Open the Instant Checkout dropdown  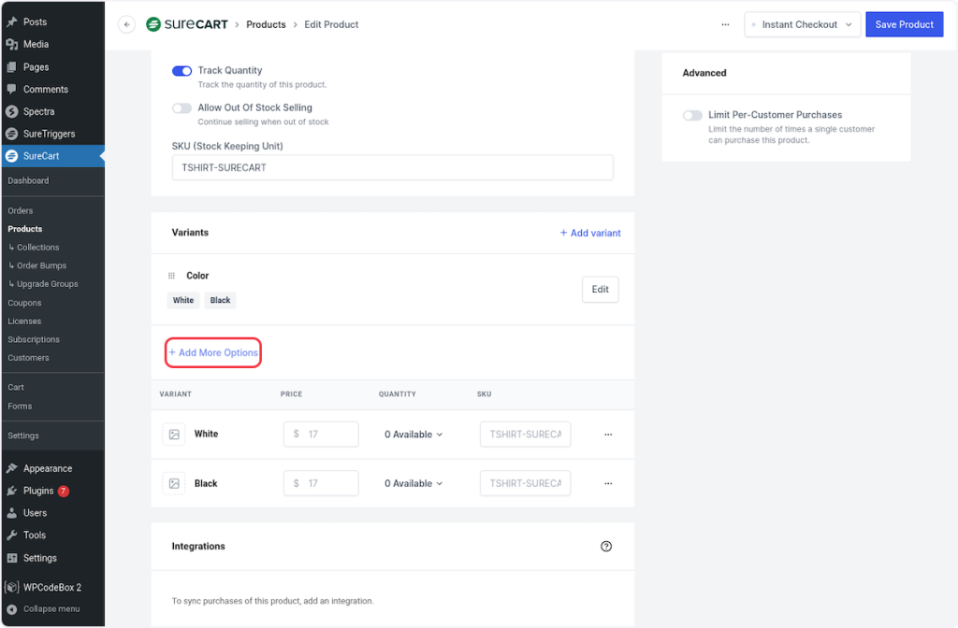[x=802, y=25]
